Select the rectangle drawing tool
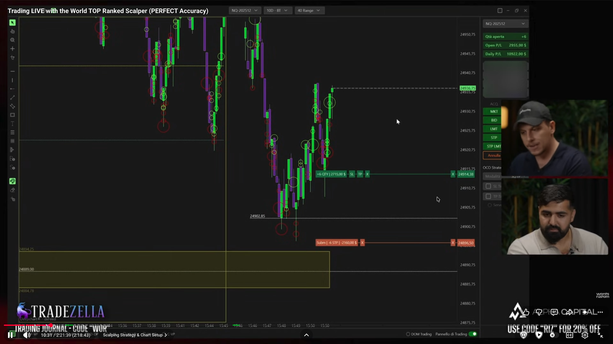Image resolution: width=613 pixels, height=344 pixels. [12, 115]
